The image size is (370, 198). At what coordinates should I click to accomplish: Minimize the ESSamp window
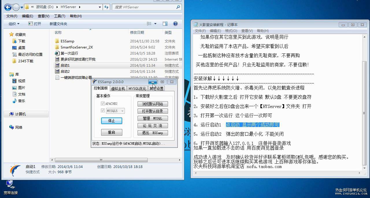(x=153, y=82)
